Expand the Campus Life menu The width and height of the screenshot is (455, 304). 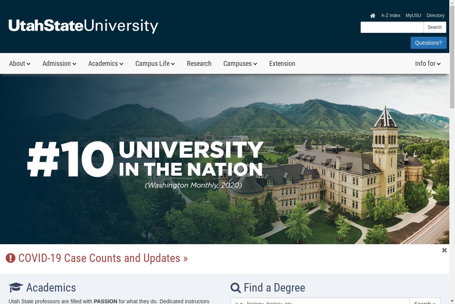coord(155,64)
